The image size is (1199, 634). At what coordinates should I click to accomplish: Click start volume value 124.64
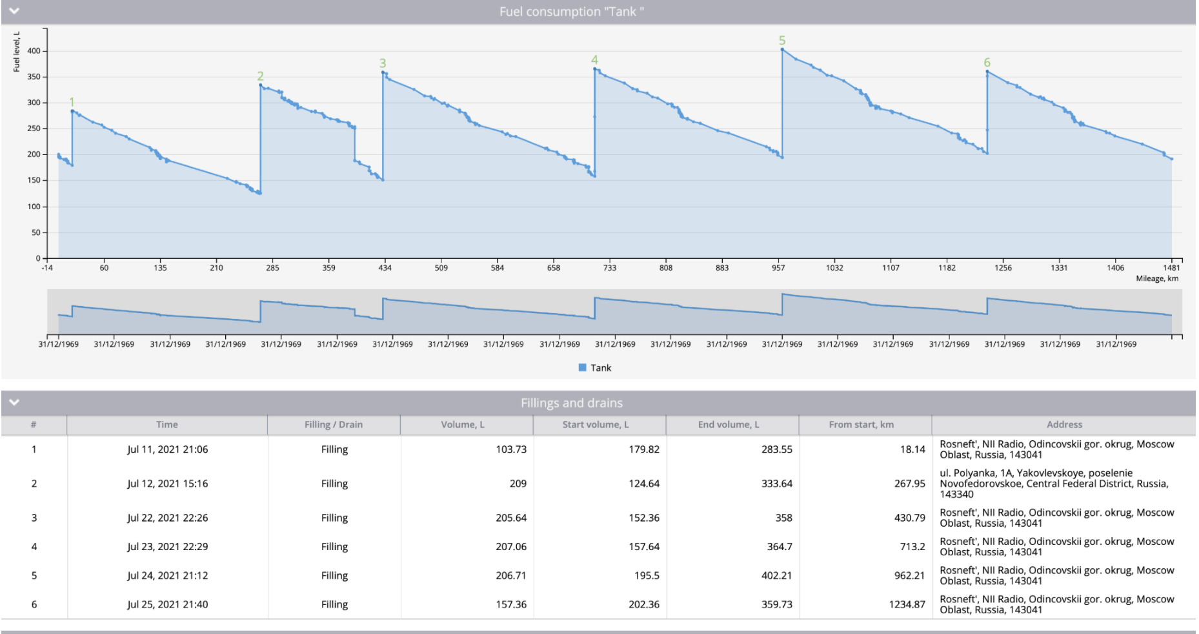point(644,484)
